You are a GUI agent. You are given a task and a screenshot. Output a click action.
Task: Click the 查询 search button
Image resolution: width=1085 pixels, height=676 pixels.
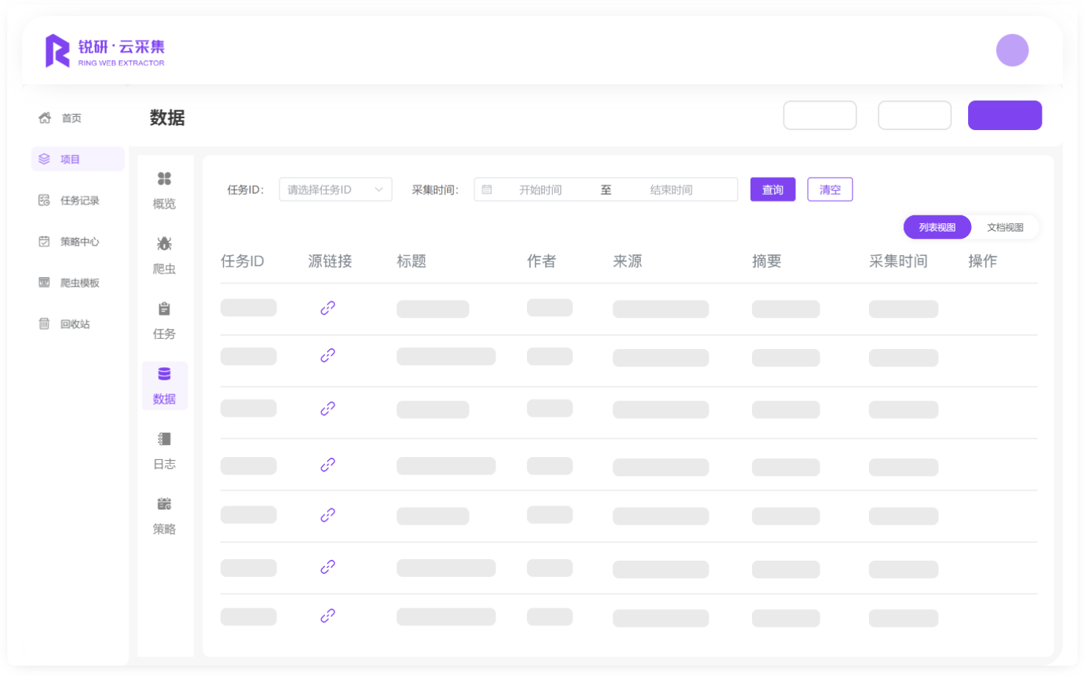pyautogui.click(x=773, y=190)
